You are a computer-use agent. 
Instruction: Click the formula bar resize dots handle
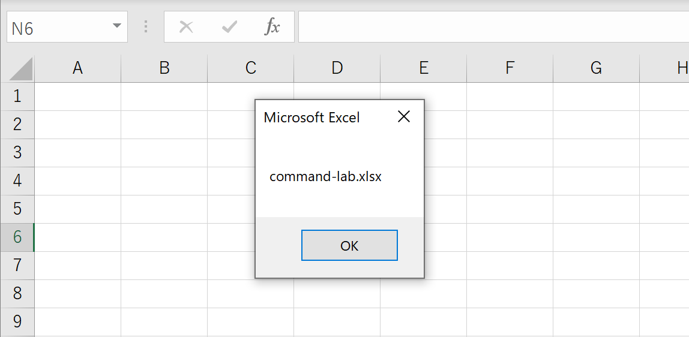tap(146, 27)
